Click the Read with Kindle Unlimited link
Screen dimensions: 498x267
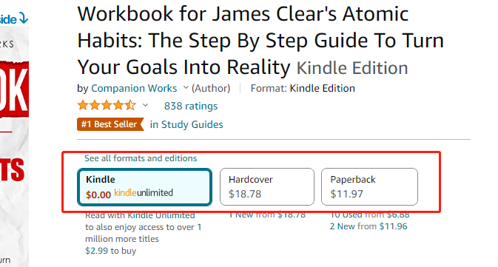(140, 215)
